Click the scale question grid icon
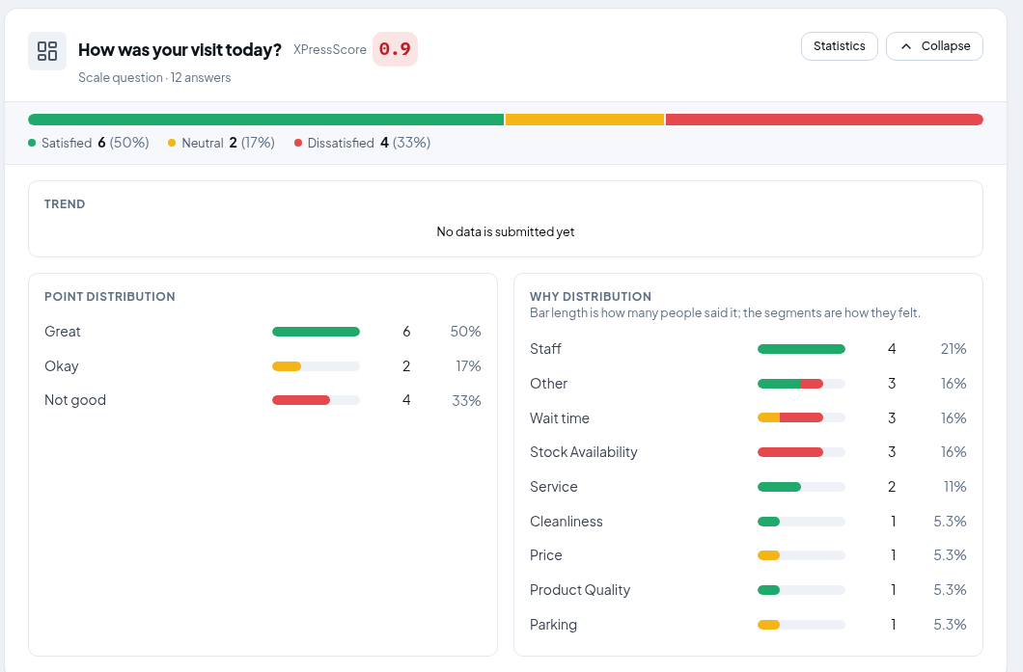The height and width of the screenshot is (672, 1023). pos(47,51)
